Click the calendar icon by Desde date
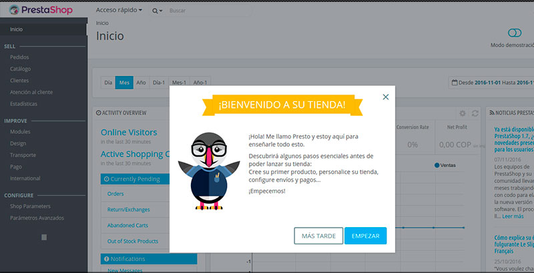Viewport: 534px width, 273px height. coord(455,83)
